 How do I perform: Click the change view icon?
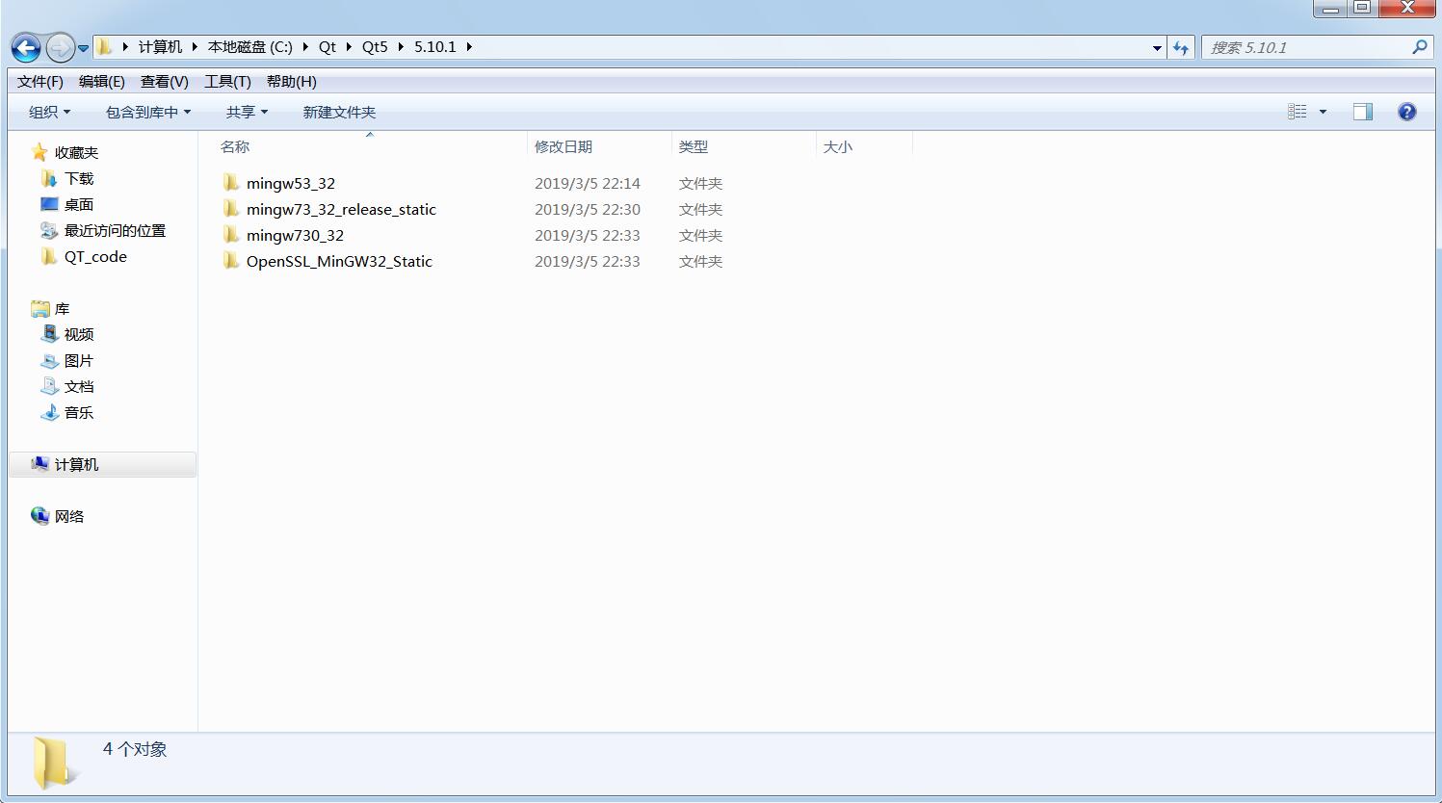pos(1297,112)
